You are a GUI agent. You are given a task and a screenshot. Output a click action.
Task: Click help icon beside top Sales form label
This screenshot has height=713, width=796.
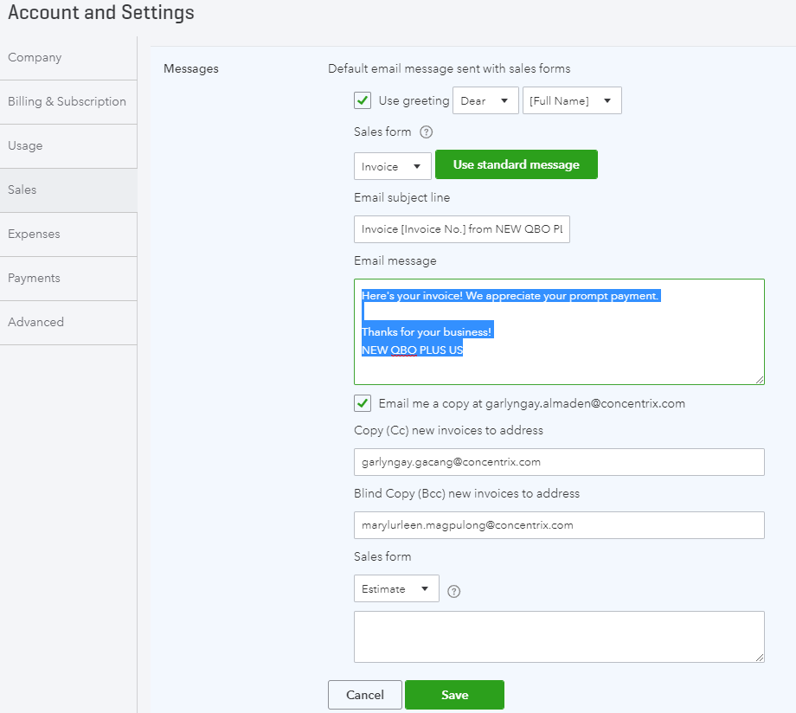(x=426, y=132)
